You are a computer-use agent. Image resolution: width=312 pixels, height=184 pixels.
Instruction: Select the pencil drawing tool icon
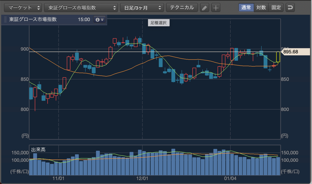(x=205, y=8)
